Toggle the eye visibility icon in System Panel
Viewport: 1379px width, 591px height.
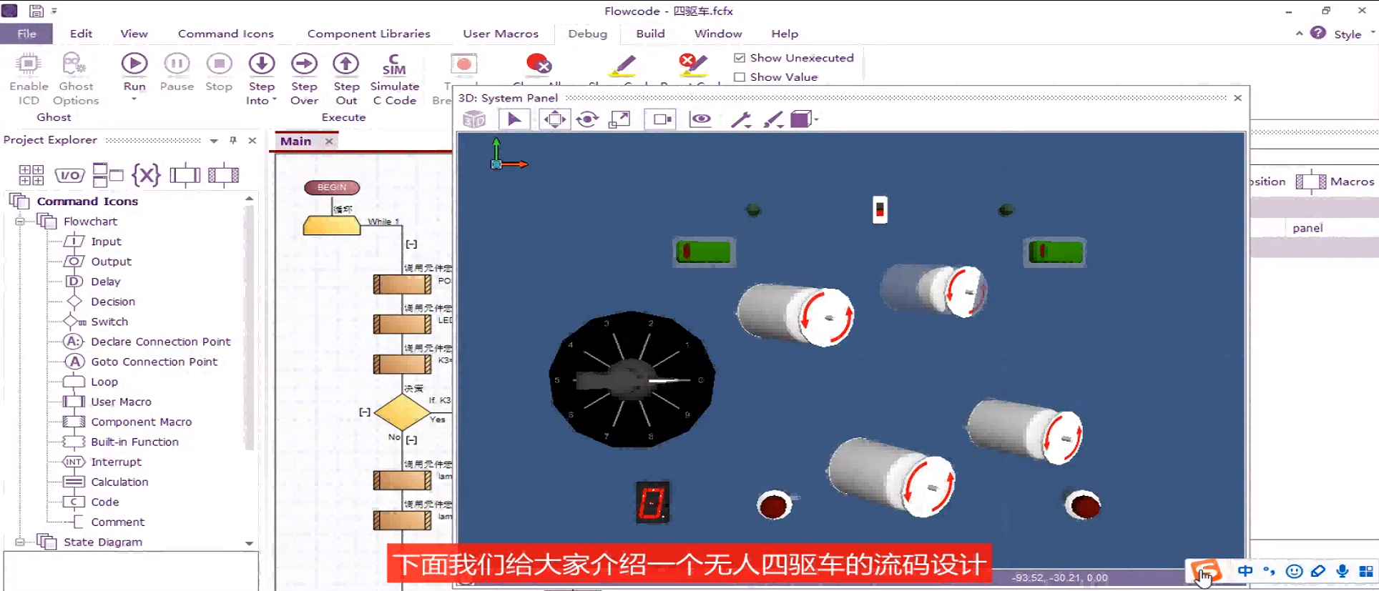click(701, 119)
